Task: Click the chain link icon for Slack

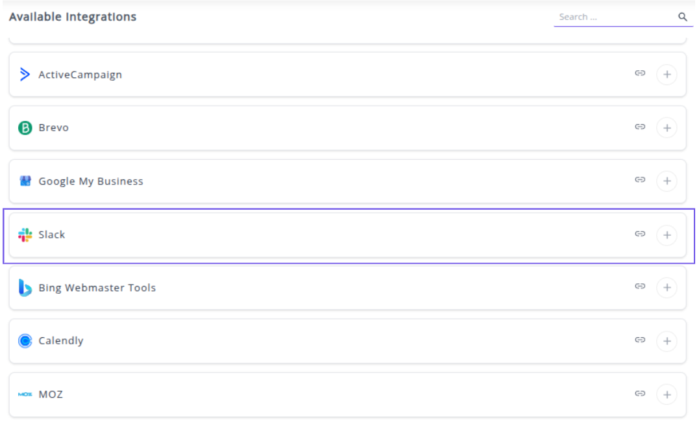Action: [x=640, y=234]
